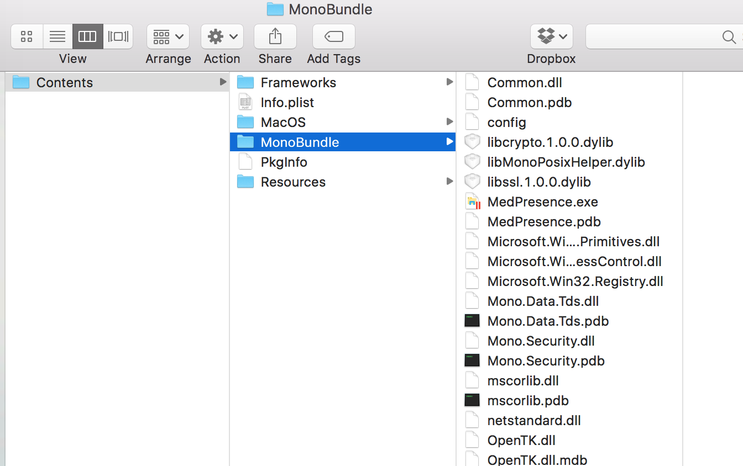Click the Resources folder name
The width and height of the screenshot is (743, 466).
click(293, 182)
